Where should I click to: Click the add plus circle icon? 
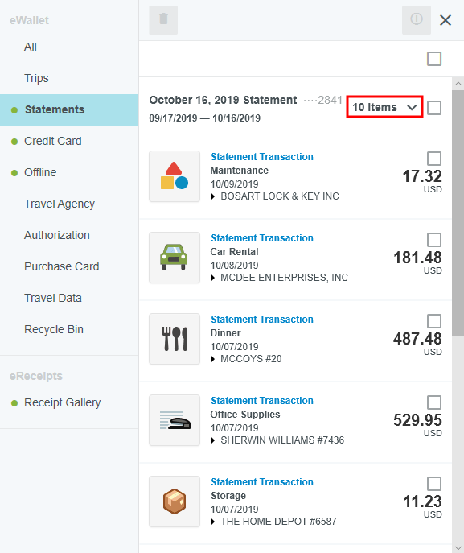point(416,20)
